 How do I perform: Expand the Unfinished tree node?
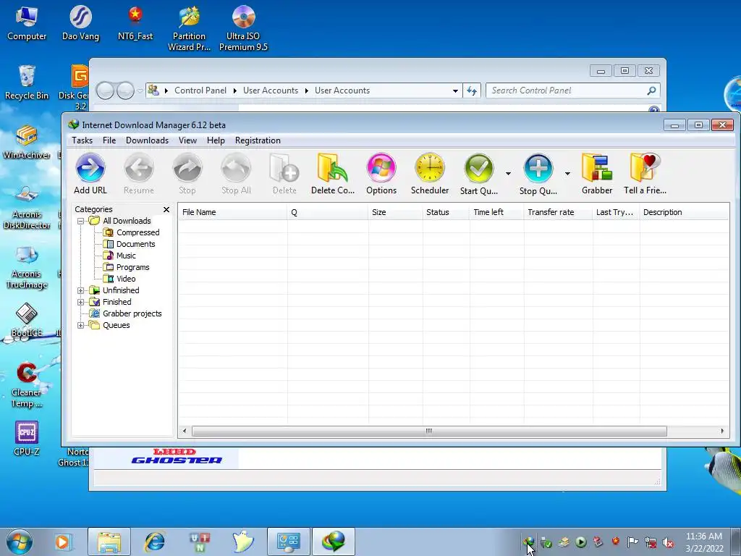coord(81,290)
